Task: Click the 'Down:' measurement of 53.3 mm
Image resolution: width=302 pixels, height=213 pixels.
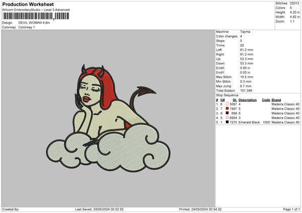Action: tap(247, 63)
